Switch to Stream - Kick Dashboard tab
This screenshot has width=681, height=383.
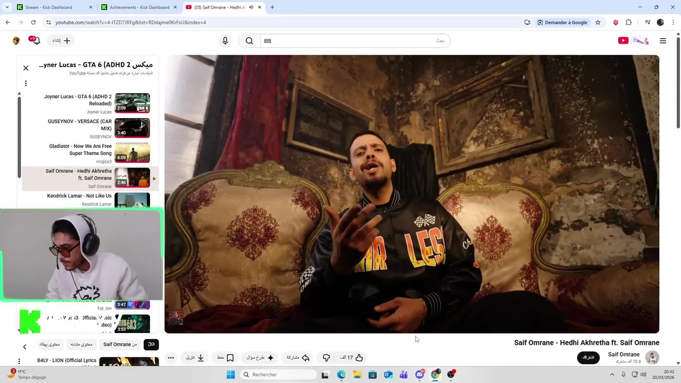[54, 7]
